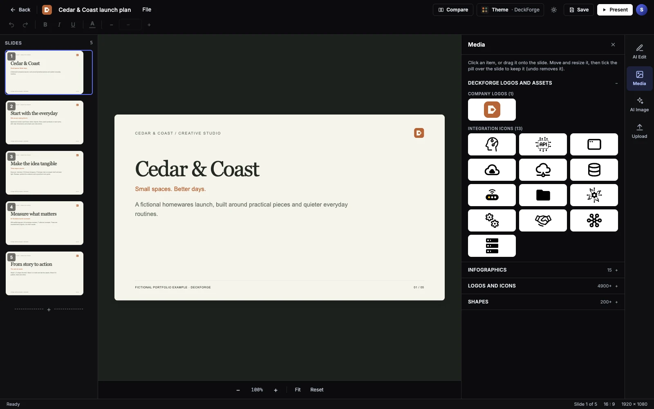Expand the Shapes section
Viewport: 654px width, 409px height.
pyautogui.click(x=543, y=302)
